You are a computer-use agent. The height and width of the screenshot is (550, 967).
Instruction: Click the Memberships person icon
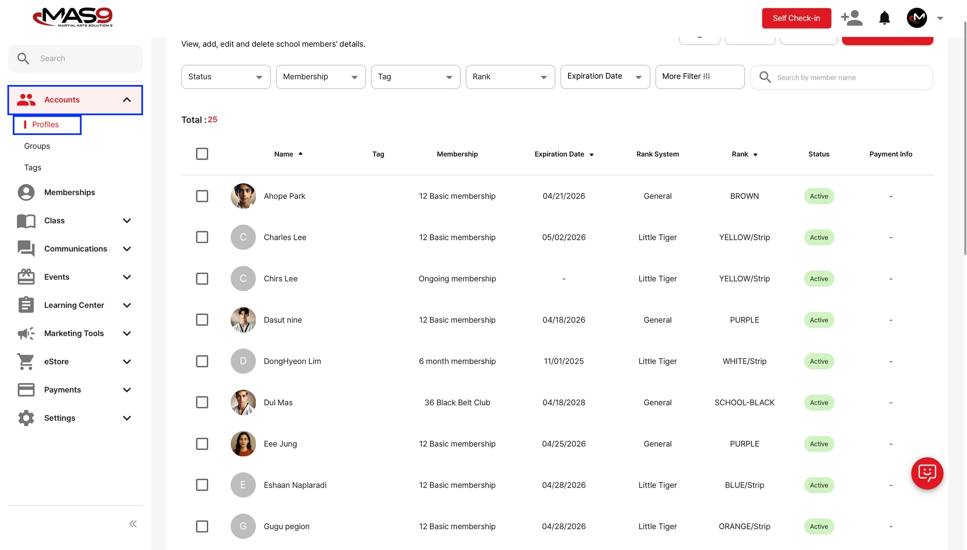[26, 192]
